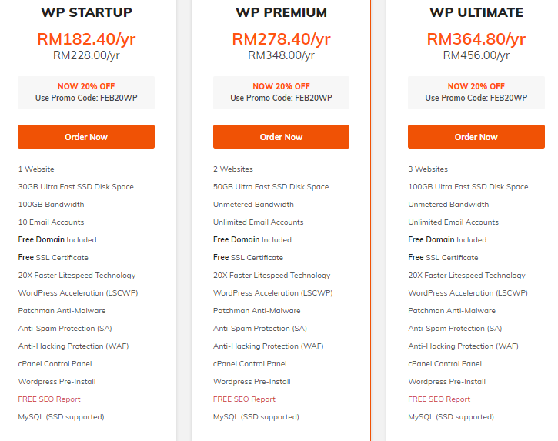Click the crossed-out RM228.00/yr price

coord(86,55)
